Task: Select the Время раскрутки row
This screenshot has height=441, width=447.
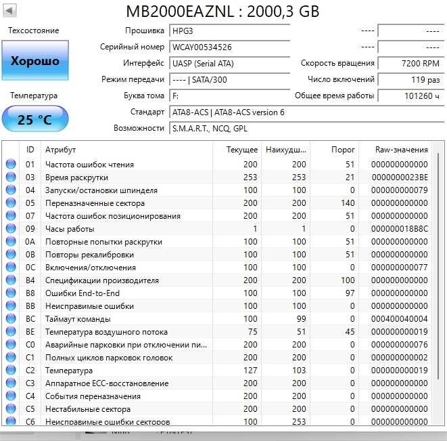Action: [217, 177]
